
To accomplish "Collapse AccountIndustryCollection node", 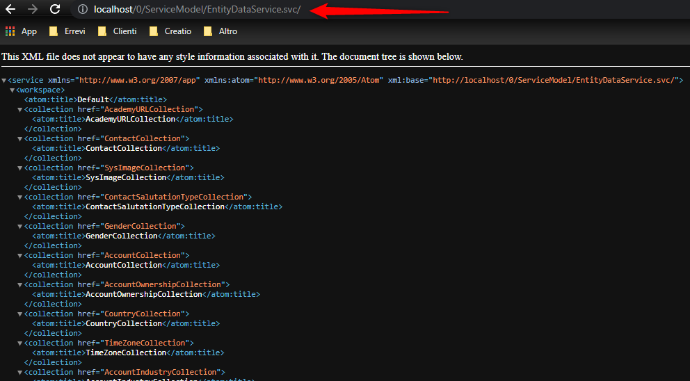I will [x=20, y=373].
